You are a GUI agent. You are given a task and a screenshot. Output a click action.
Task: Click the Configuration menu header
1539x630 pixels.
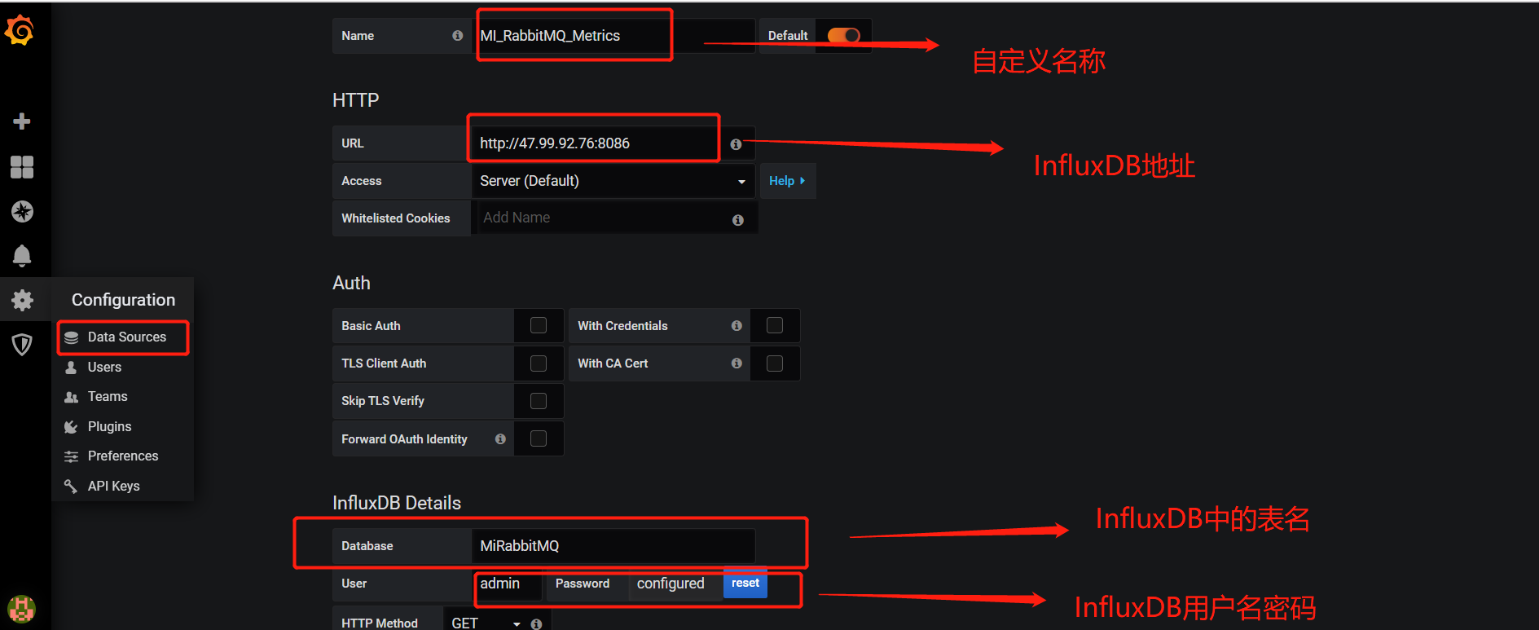(123, 300)
